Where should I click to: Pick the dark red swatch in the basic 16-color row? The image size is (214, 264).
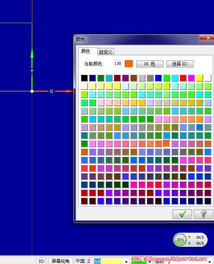pos(117,78)
